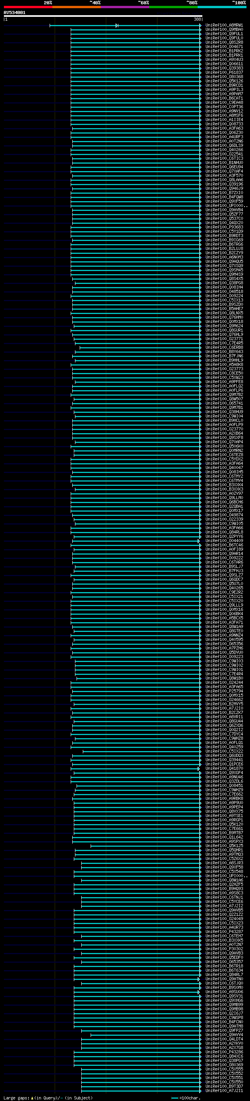Image resolution: width=250 pixels, height=1101 pixels.
Task: Click the UniRef100_A4URF3 label
Action: pos(224,137)
